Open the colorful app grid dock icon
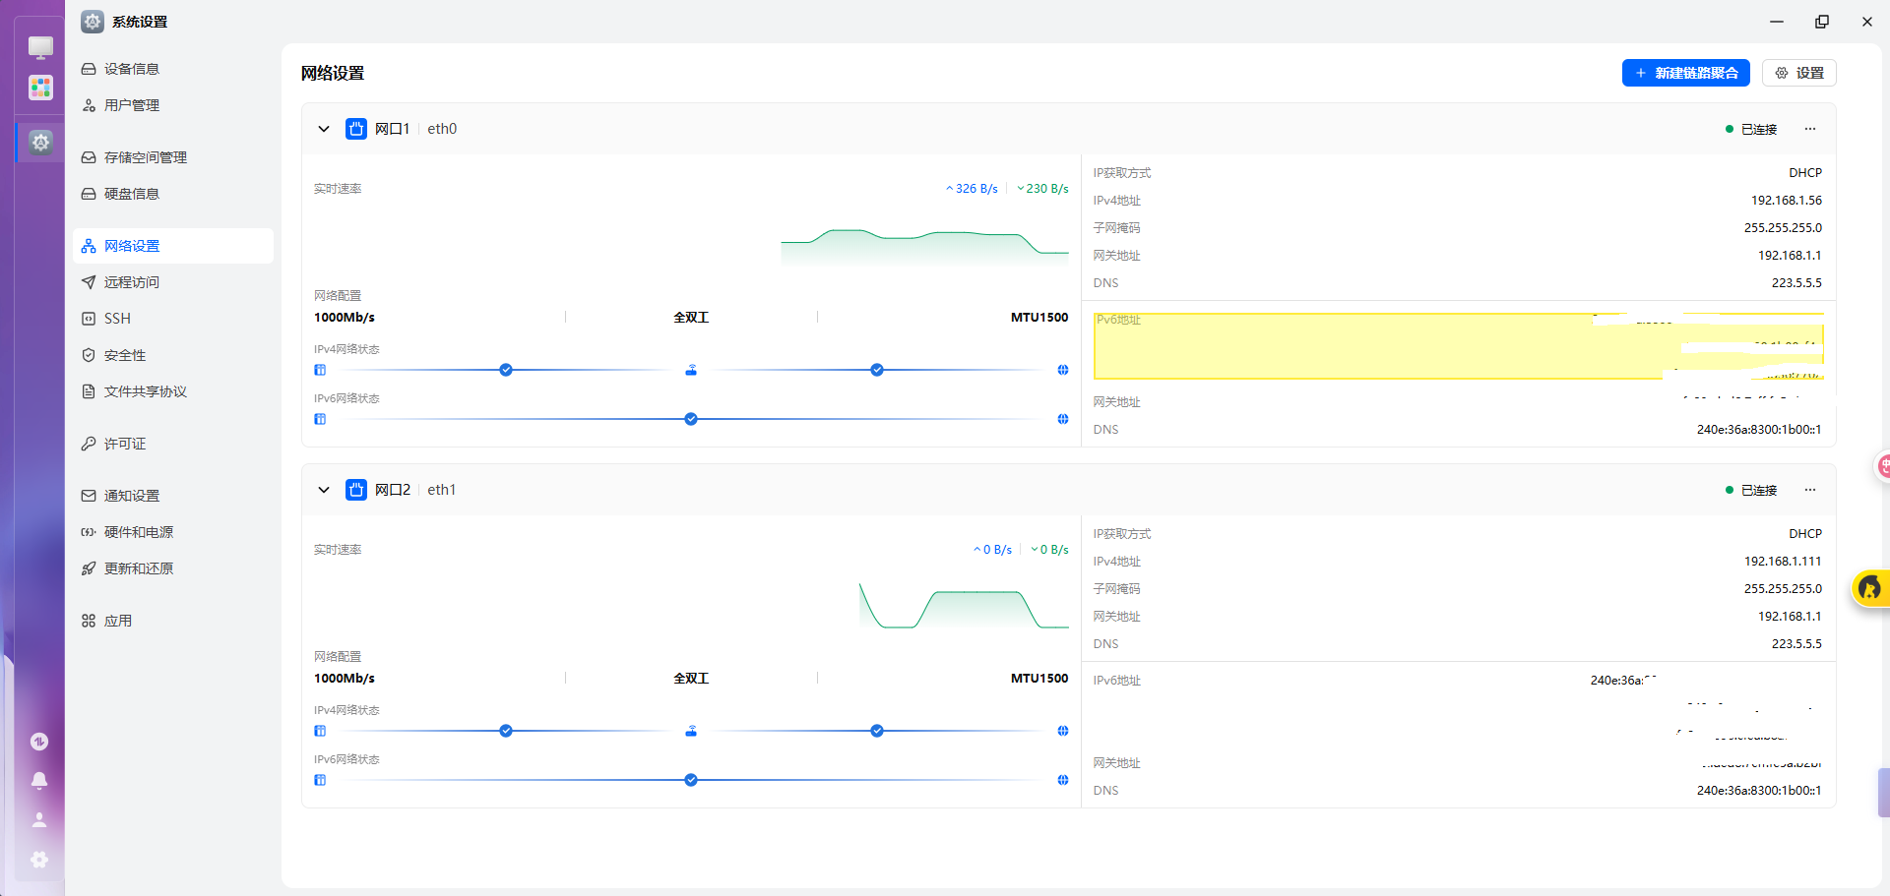Image resolution: width=1890 pixels, height=896 pixels. point(40,89)
